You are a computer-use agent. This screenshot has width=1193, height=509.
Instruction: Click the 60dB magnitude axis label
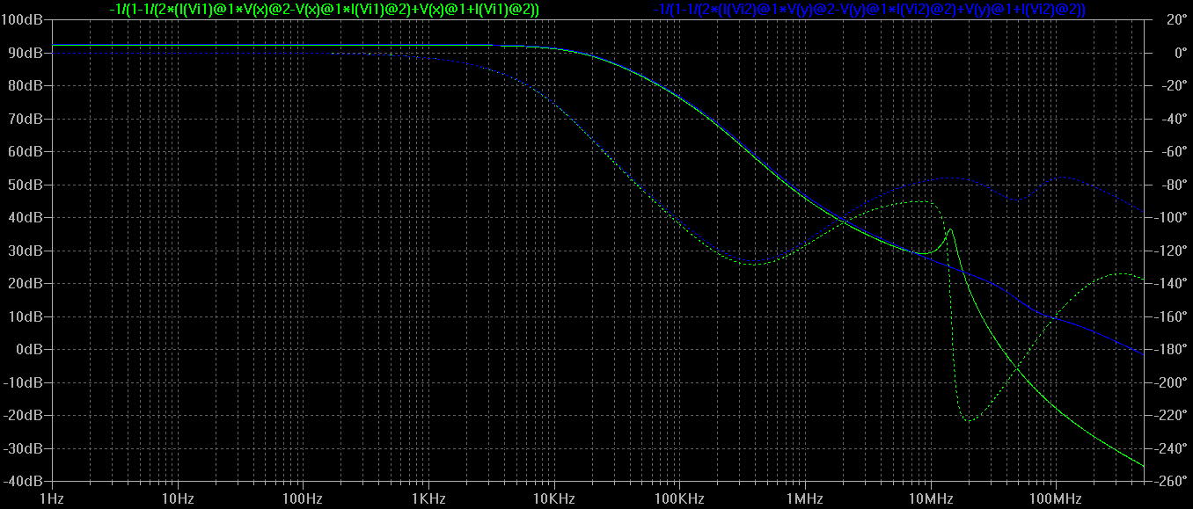tap(26, 151)
